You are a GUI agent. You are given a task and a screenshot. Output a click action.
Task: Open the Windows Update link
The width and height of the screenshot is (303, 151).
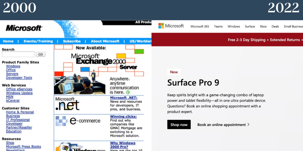click(19, 93)
